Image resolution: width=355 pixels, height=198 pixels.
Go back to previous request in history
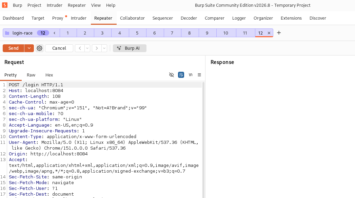(x=80, y=48)
